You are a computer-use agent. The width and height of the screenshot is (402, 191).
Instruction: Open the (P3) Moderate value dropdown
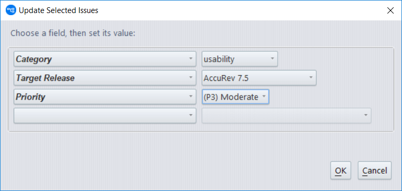[235, 97]
